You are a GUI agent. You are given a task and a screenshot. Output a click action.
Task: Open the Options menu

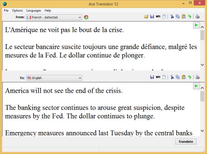[x=17, y=11]
